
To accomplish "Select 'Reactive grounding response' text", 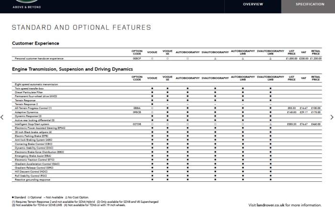I will click(x=33, y=180).
